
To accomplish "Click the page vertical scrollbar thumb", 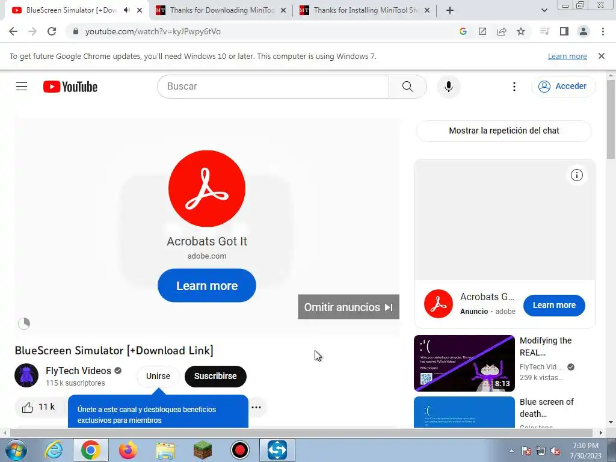I will point(611,119).
